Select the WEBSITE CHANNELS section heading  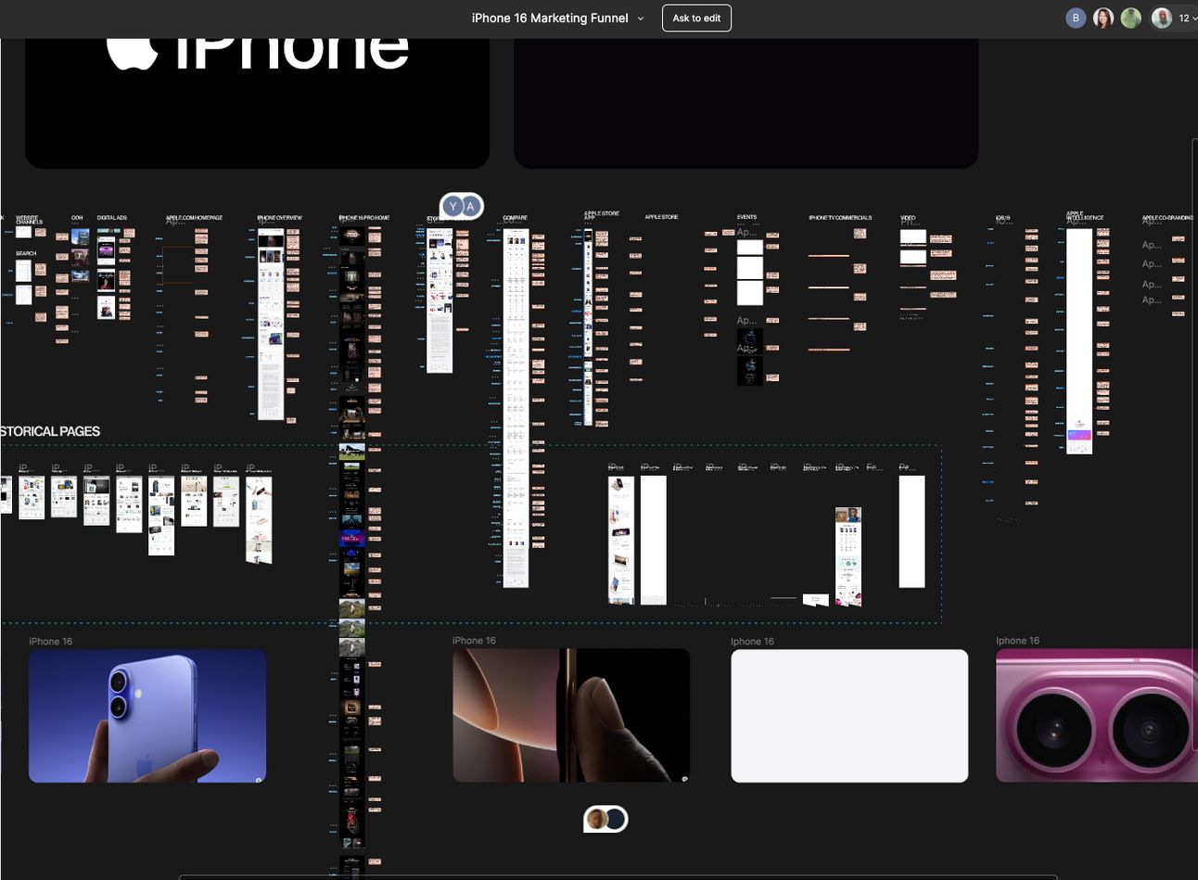(x=29, y=220)
